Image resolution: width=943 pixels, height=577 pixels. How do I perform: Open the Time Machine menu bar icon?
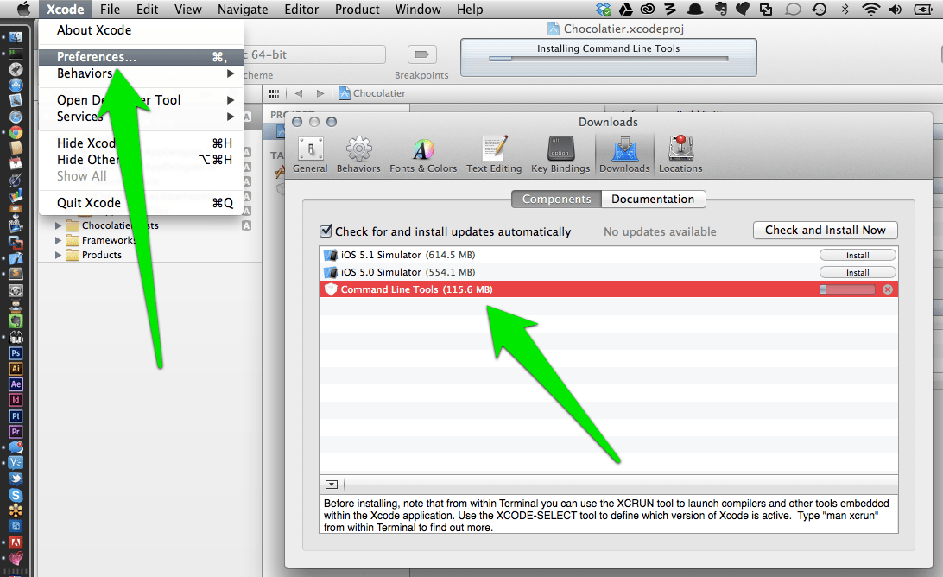pos(820,9)
